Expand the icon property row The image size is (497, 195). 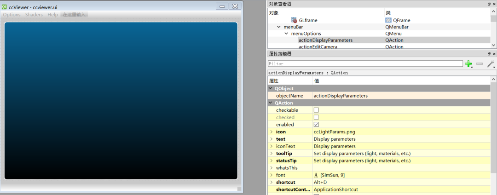tap(272, 132)
